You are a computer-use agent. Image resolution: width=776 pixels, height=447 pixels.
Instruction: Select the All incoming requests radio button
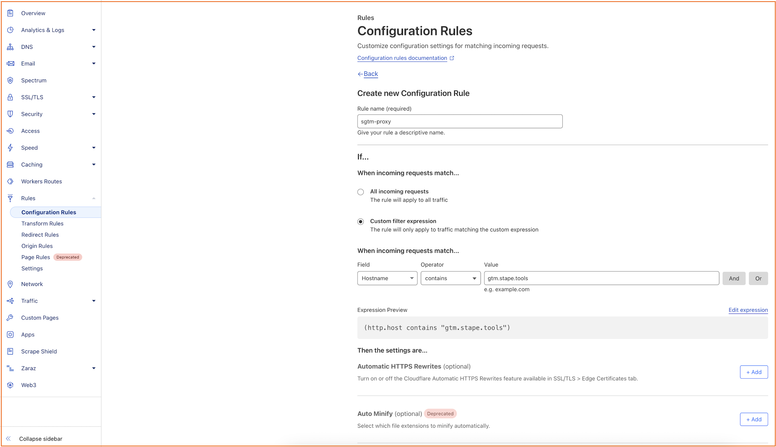361,191
